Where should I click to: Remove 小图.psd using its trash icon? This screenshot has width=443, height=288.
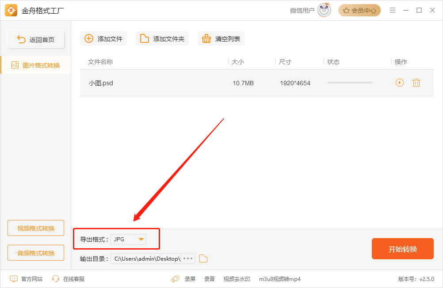(416, 83)
